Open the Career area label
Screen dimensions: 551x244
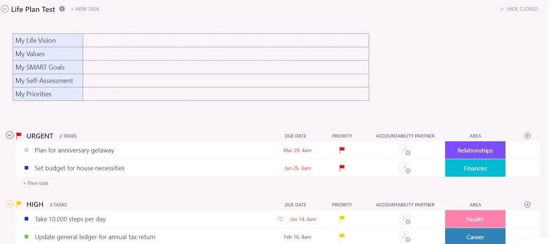coord(475,236)
